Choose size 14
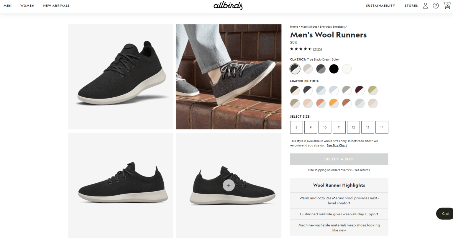The width and height of the screenshot is (453, 240). (x=382, y=127)
